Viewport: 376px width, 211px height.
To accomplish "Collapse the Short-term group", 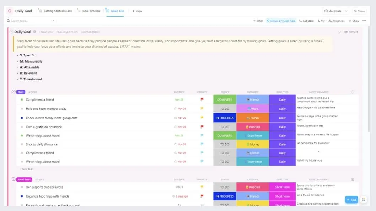I will pos(14,179).
